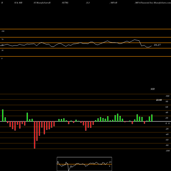Click the MFA-B ticker text in header
The height and width of the screenshot is (171, 171).
click(x=114, y=3)
